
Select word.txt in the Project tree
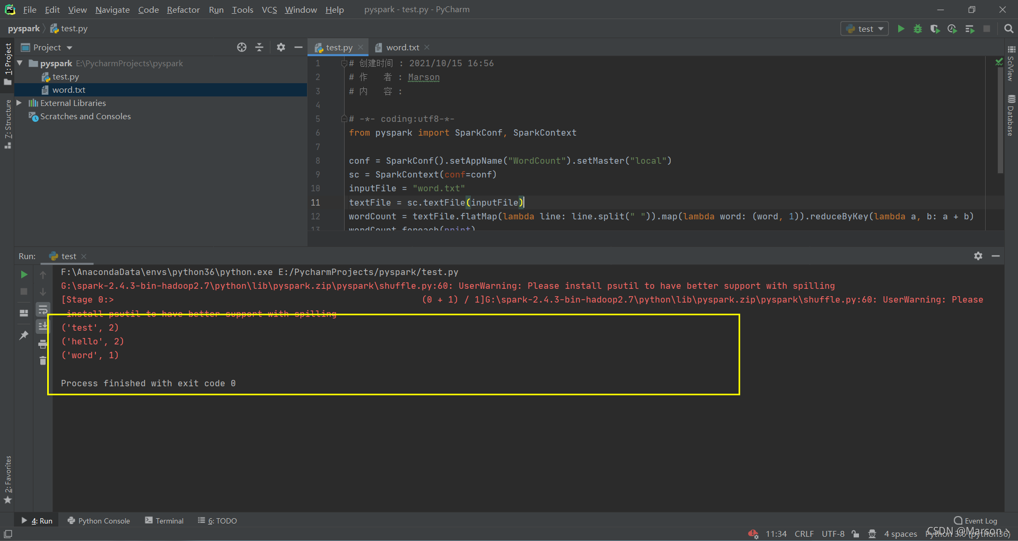[69, 90]
